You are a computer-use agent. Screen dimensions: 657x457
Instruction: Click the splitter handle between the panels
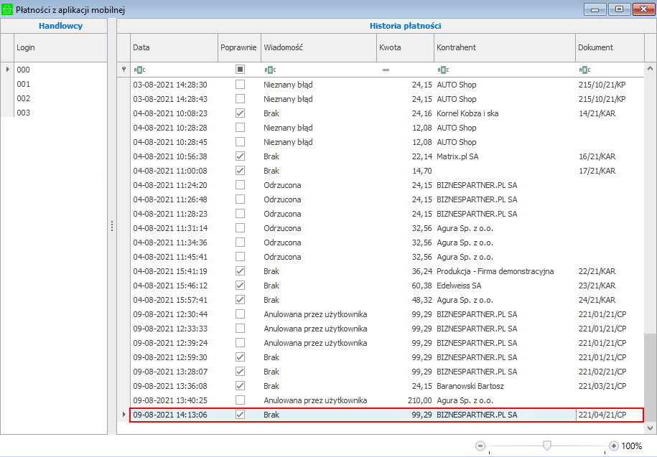[x=112, y=226]
